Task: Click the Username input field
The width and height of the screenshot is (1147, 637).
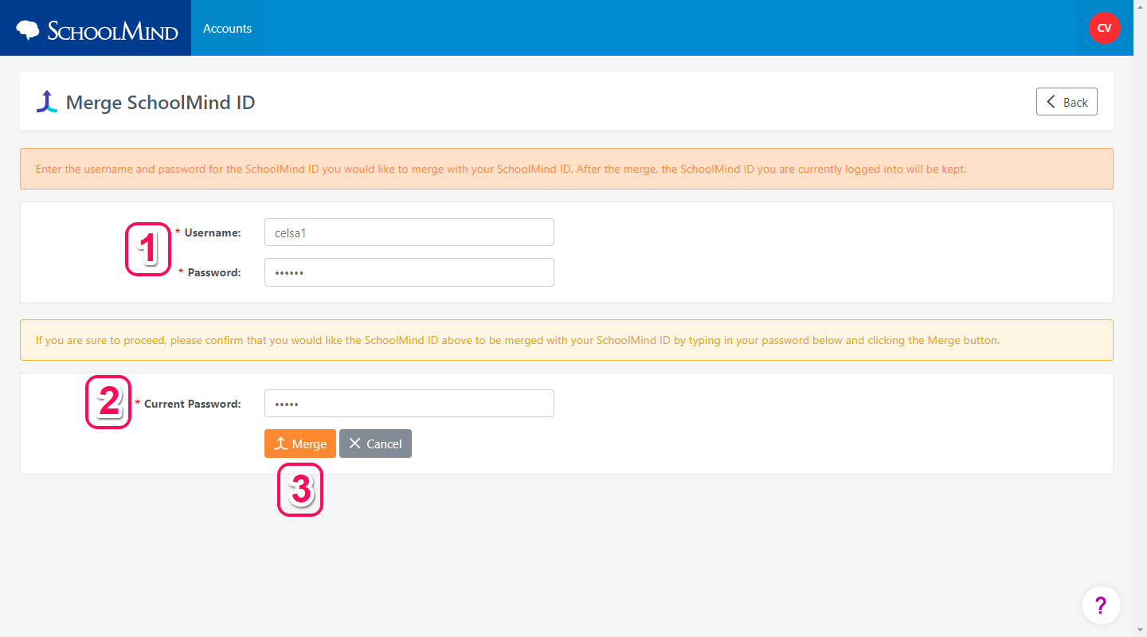Action: click(409, 233)
